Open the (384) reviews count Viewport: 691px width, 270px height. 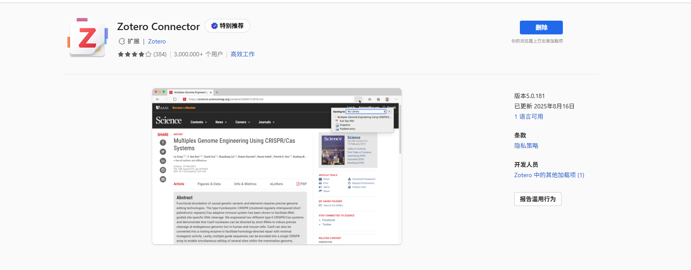(x=160, y=54)
